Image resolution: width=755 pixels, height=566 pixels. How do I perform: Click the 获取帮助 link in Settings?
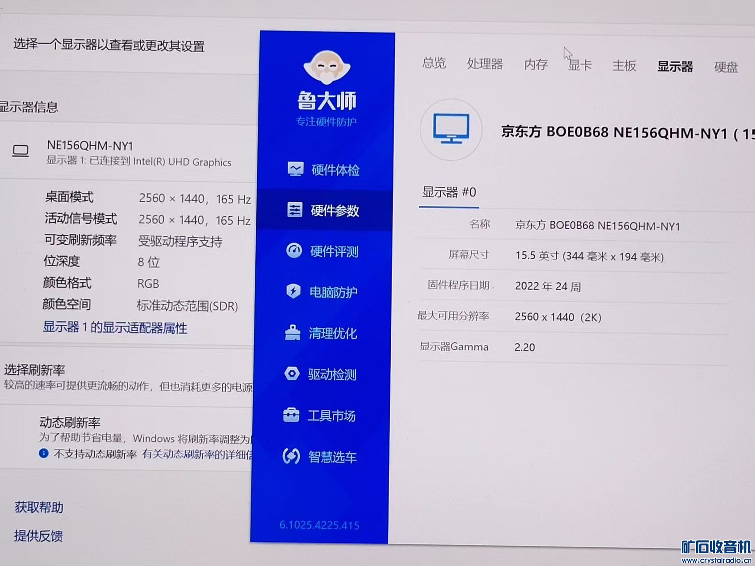coord(39,507)
